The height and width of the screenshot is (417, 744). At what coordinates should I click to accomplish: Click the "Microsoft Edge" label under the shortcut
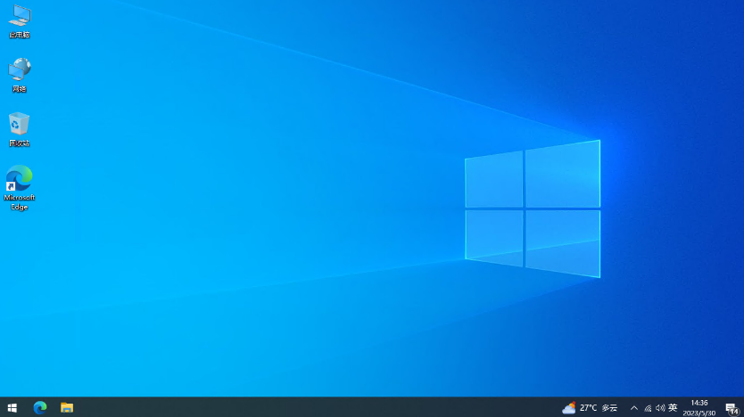19,201
